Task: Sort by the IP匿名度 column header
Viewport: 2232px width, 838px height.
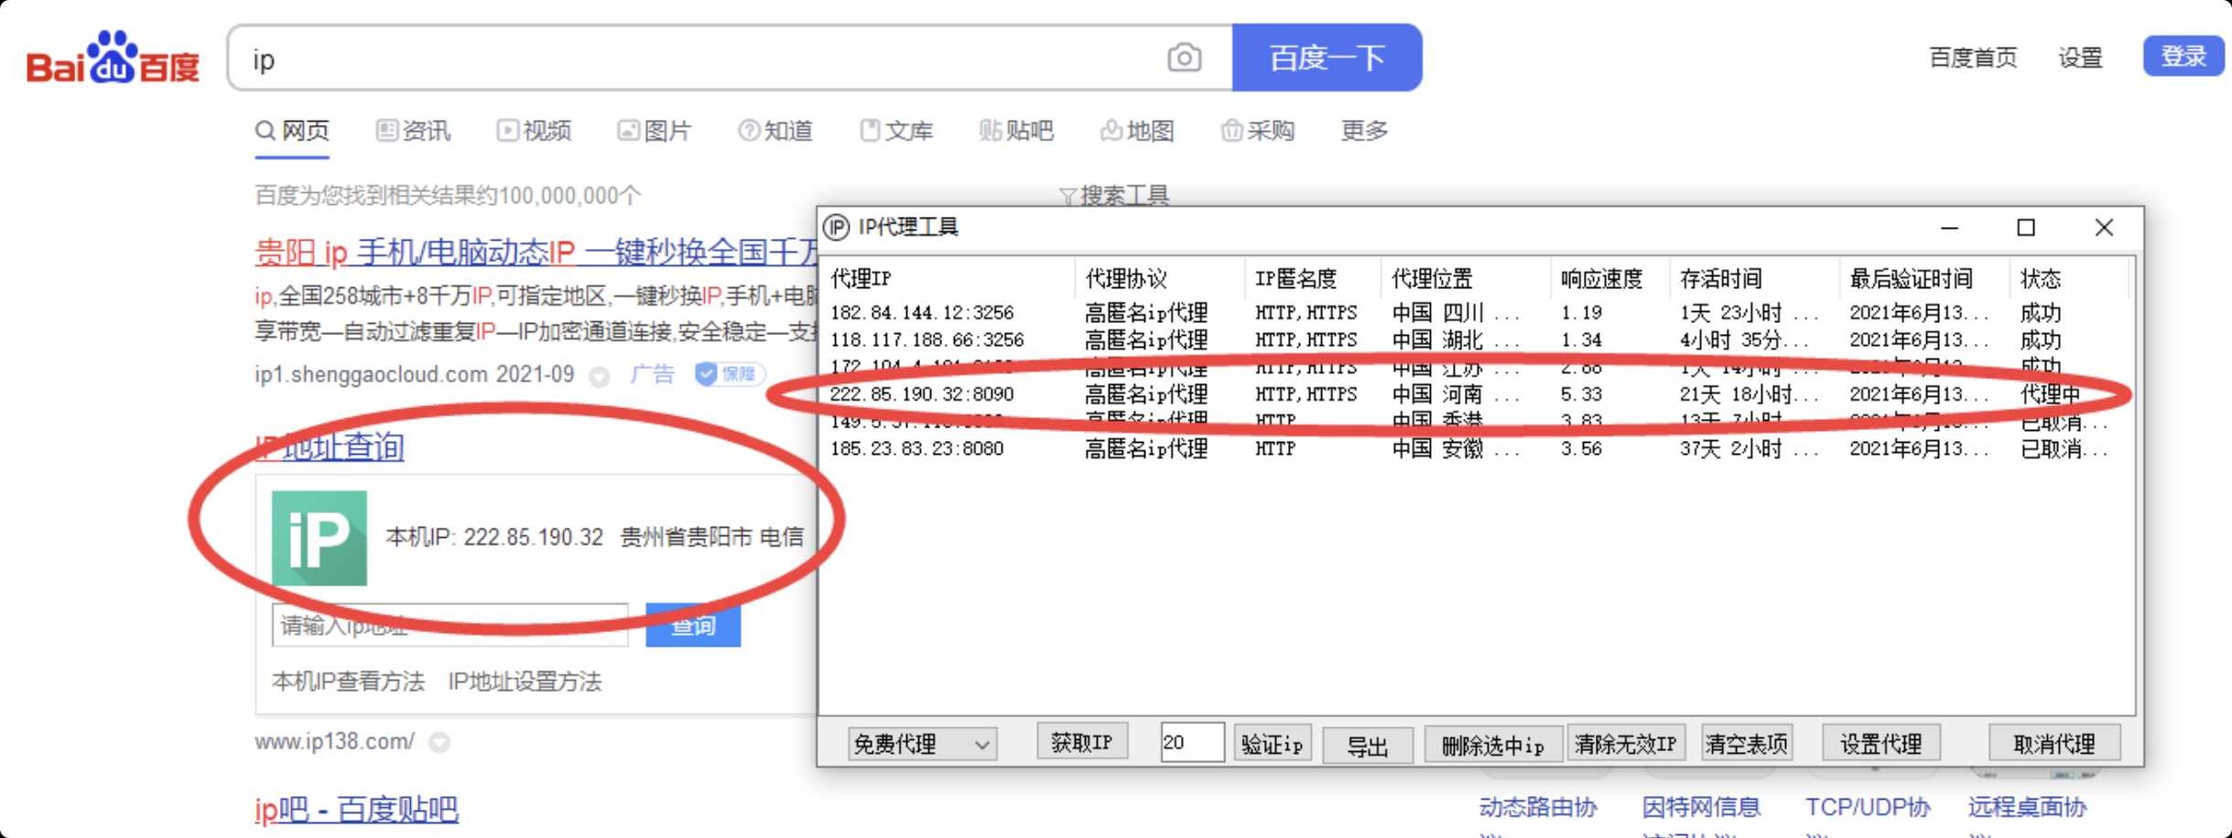Action: [1312, 278]
